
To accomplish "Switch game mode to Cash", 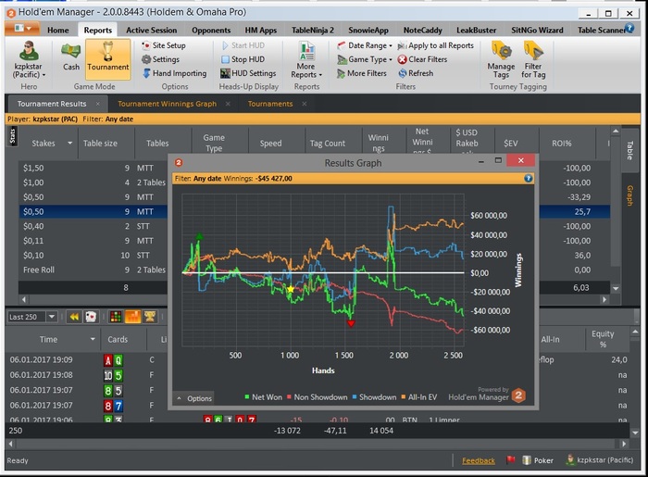I will click(x=71, y=56).
